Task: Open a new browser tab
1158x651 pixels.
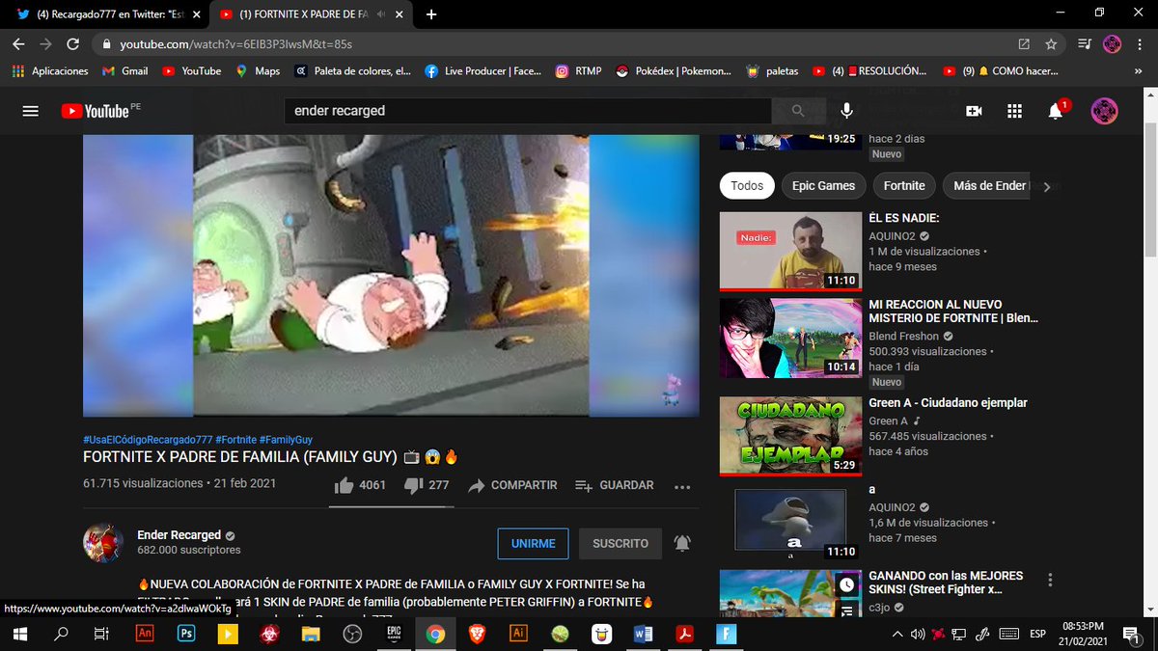Action: (x=430, y=14)
